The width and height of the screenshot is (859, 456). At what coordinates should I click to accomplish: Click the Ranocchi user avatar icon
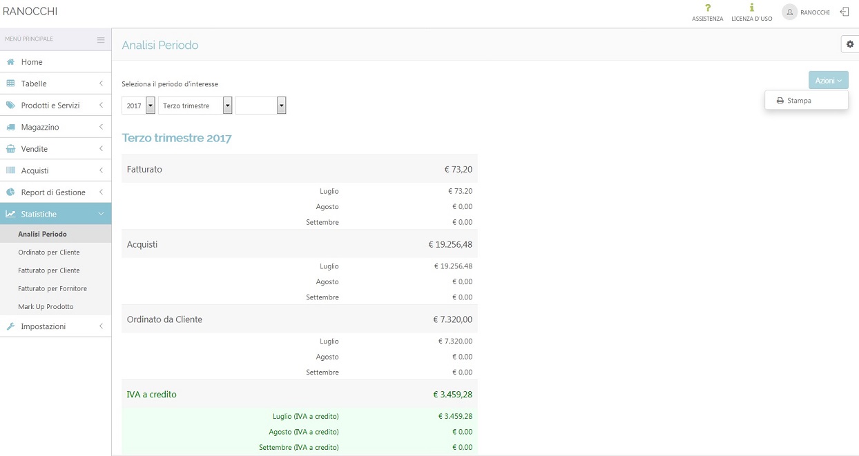pyautogui.click(x=789, y=12)
